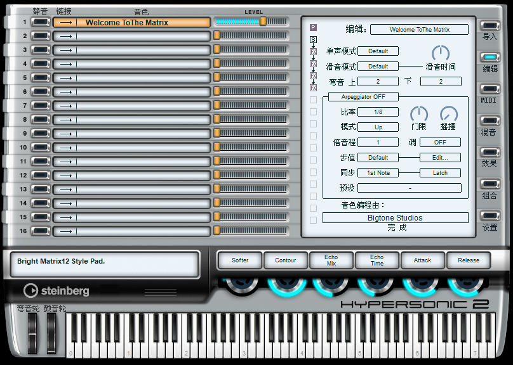Click the 预设 arpeggiator preset field

(410, 188)
